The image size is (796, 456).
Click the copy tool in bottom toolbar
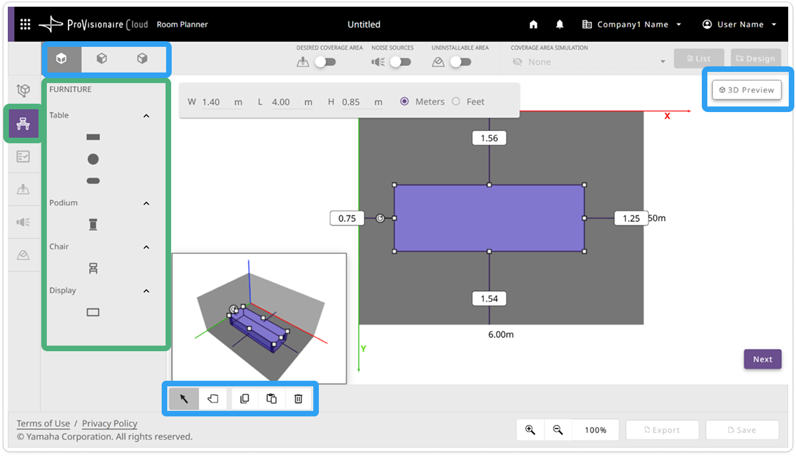[x=245, y=399]
